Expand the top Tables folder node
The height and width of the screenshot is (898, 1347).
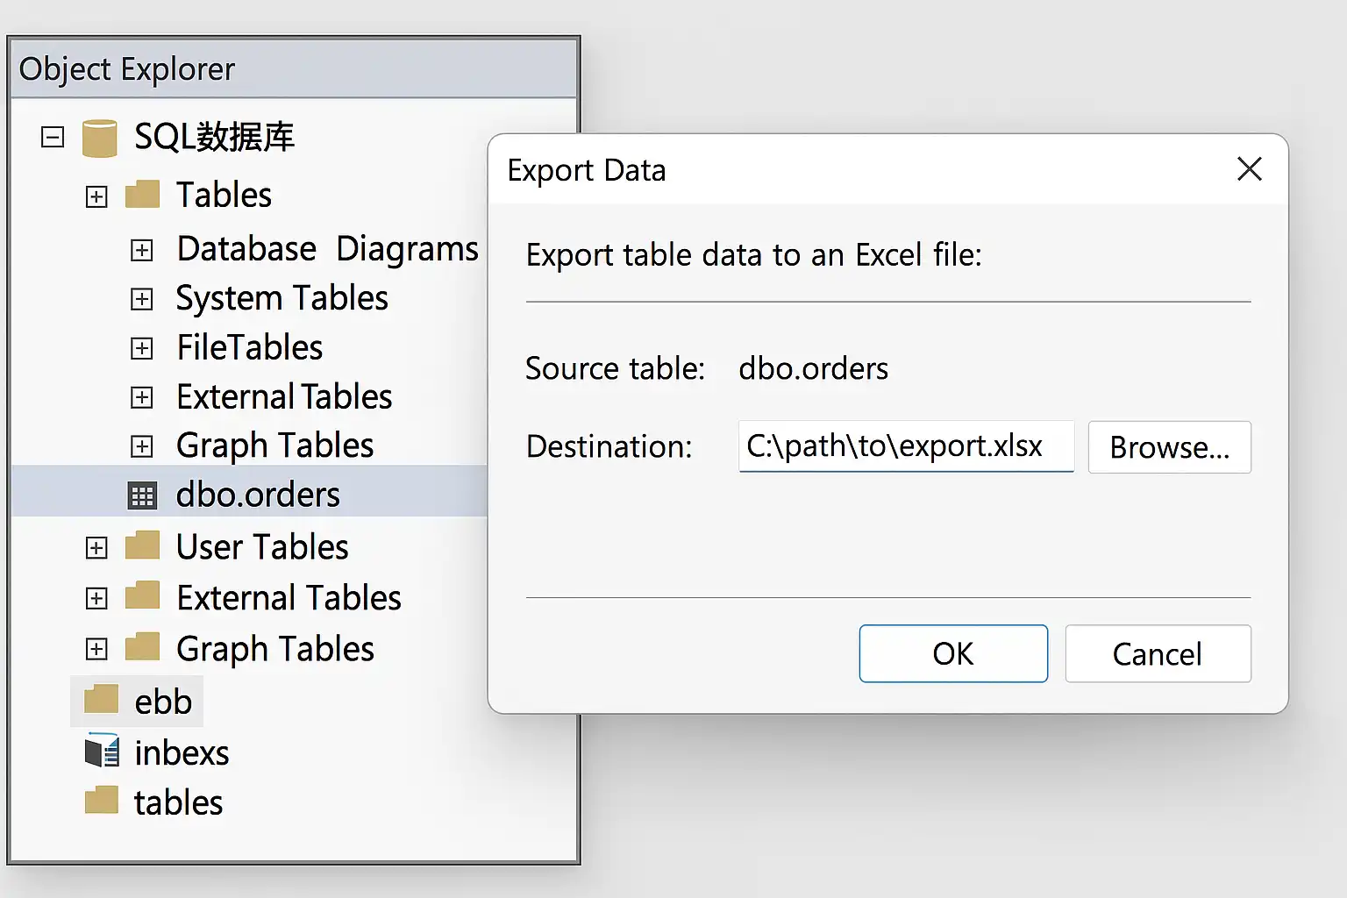[96, 196]
